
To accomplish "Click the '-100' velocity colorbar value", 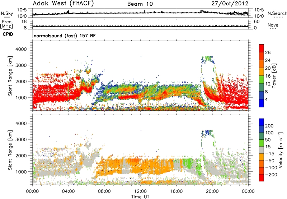I will [271, 168].
